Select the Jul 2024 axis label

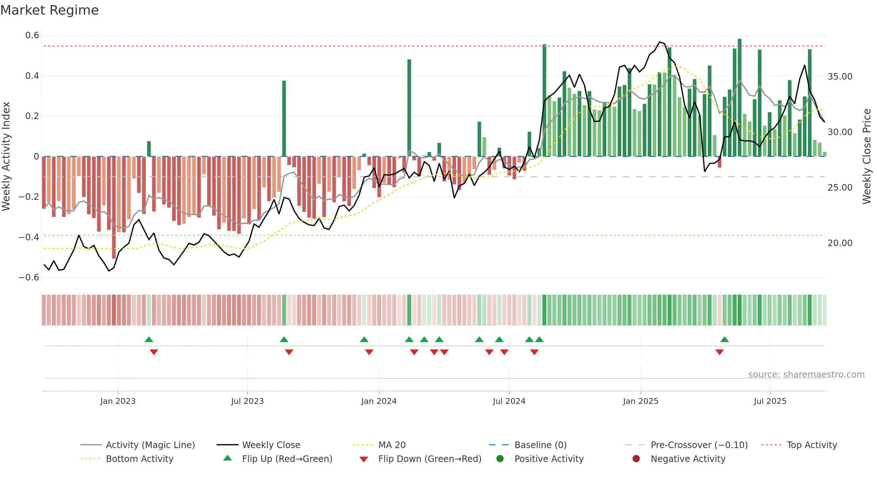509,401
